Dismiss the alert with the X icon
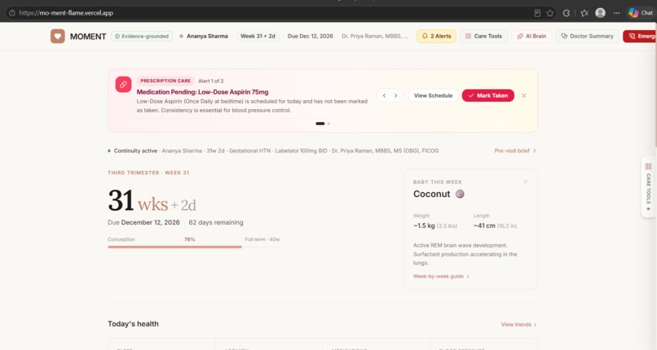 [524, 96]
